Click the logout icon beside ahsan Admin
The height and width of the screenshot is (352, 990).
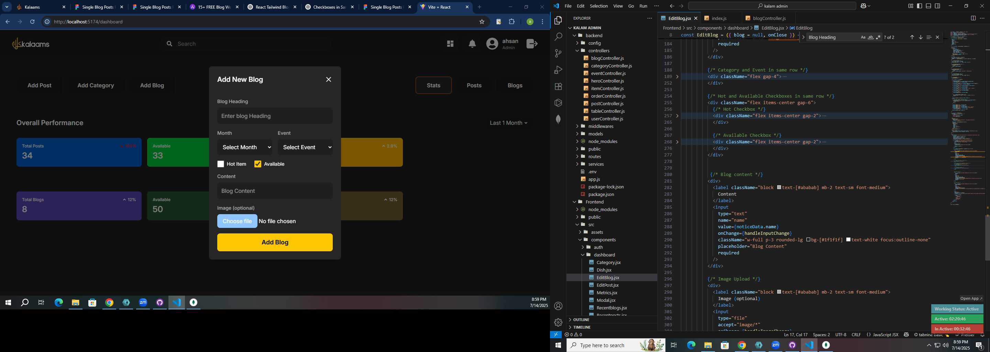[x=532, y=44]
